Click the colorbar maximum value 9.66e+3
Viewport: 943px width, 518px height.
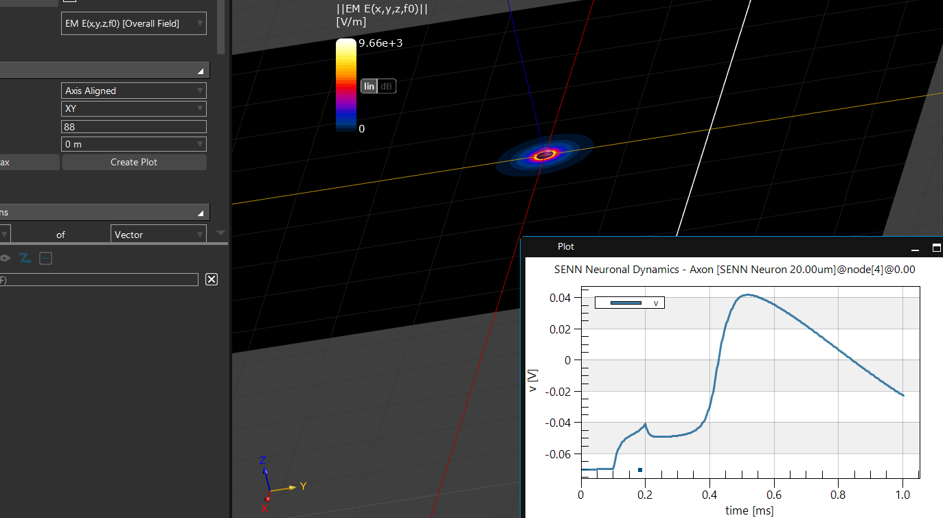[380, 43]
